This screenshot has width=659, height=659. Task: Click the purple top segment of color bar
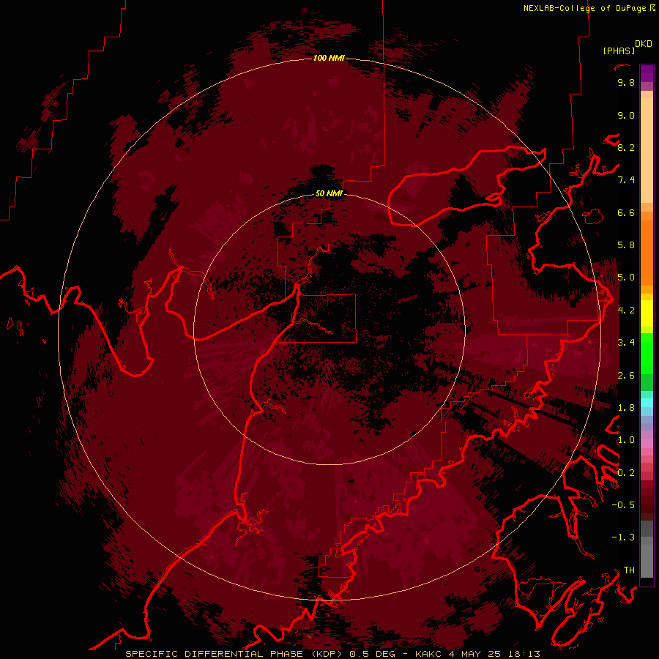pos(647,74)
